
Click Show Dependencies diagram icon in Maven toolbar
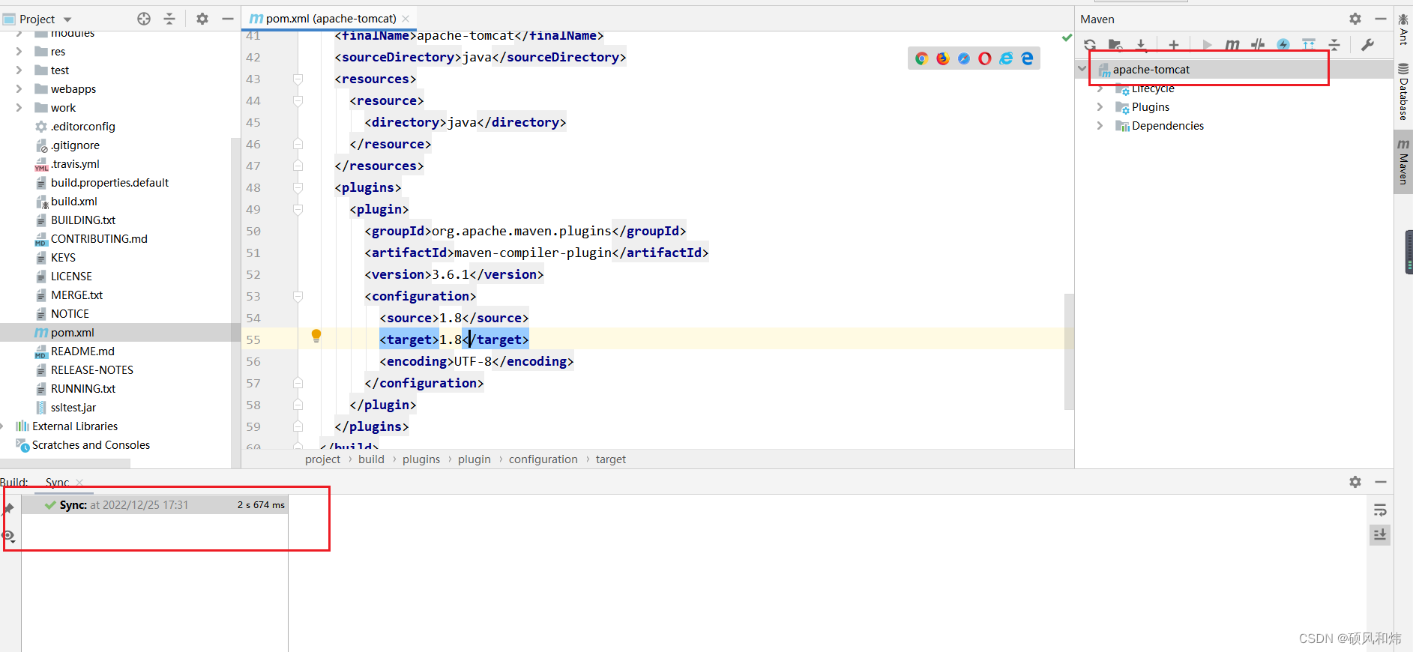(x=1309, y=45)
